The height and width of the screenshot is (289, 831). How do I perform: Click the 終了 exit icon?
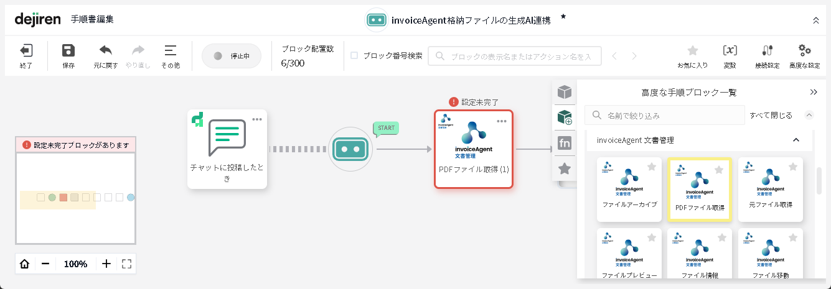(26, 51)
